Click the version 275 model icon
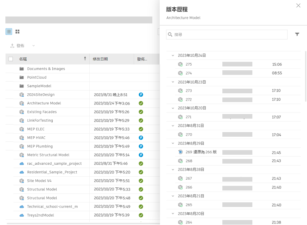This screenshot has height=225, width=307. coord(180,65)
